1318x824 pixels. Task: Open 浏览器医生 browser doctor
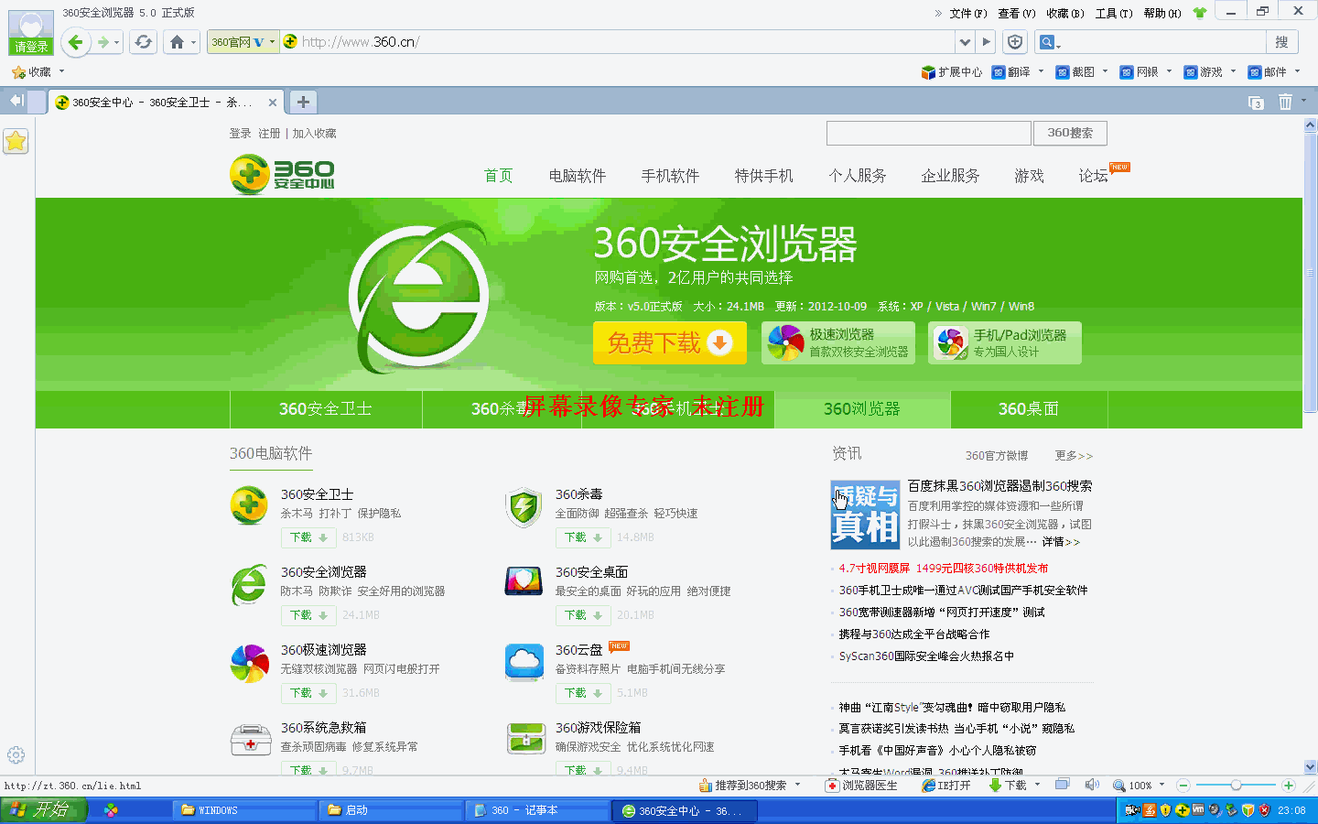pos(861,786)
